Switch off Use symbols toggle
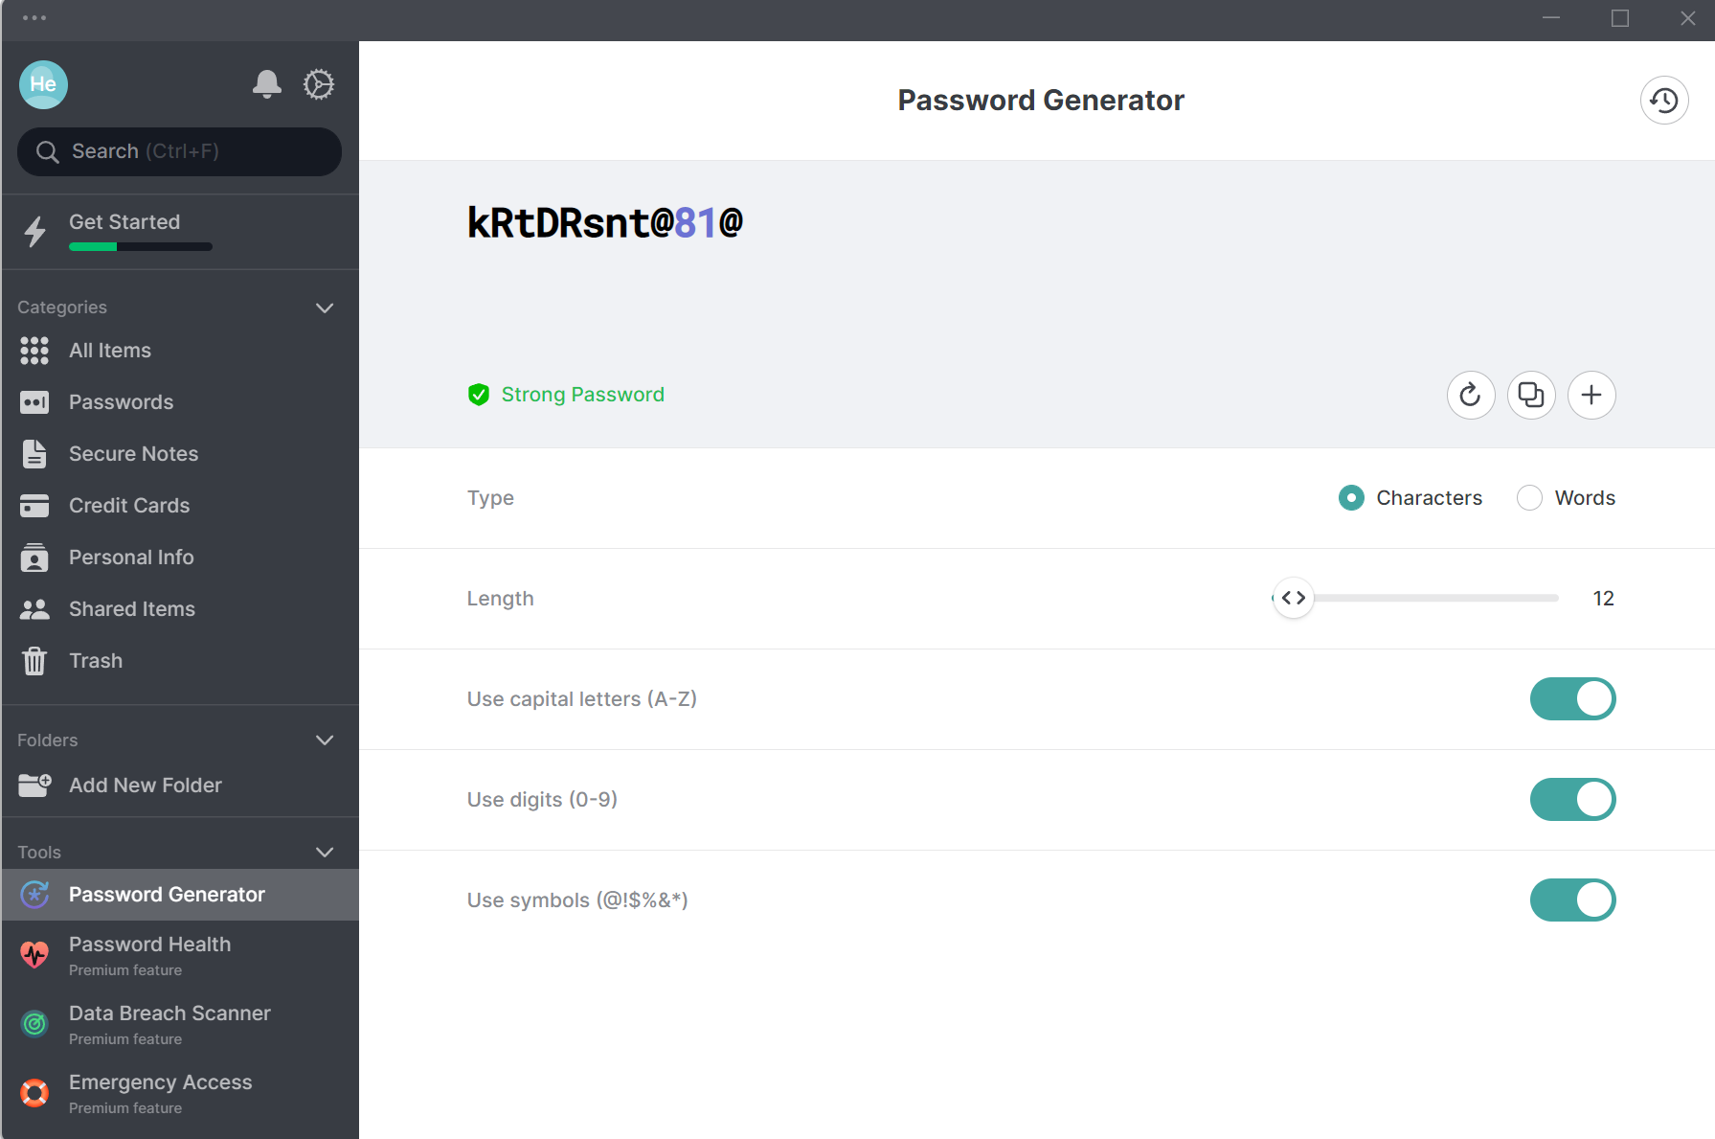This screenshot has width=1715, height=1139. click(1572, 900)
